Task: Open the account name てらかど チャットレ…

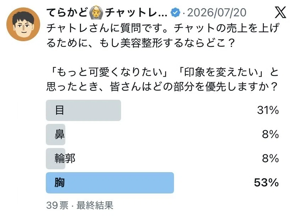Action: 107,12
